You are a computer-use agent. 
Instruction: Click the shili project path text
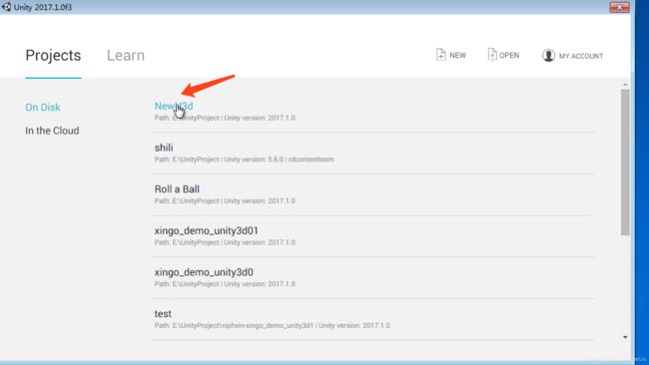244,160
